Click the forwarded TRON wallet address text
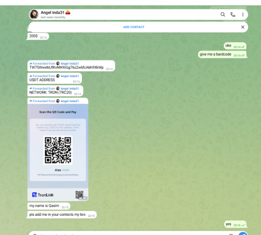The image size is (261, 235). coord(66,67)
